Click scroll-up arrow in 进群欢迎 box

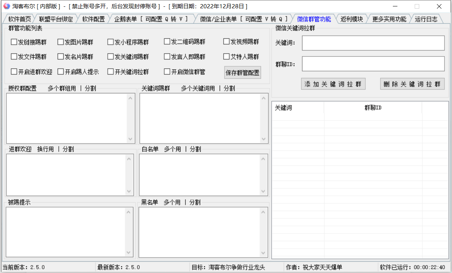pyautogui.click(x=130, y=159)
